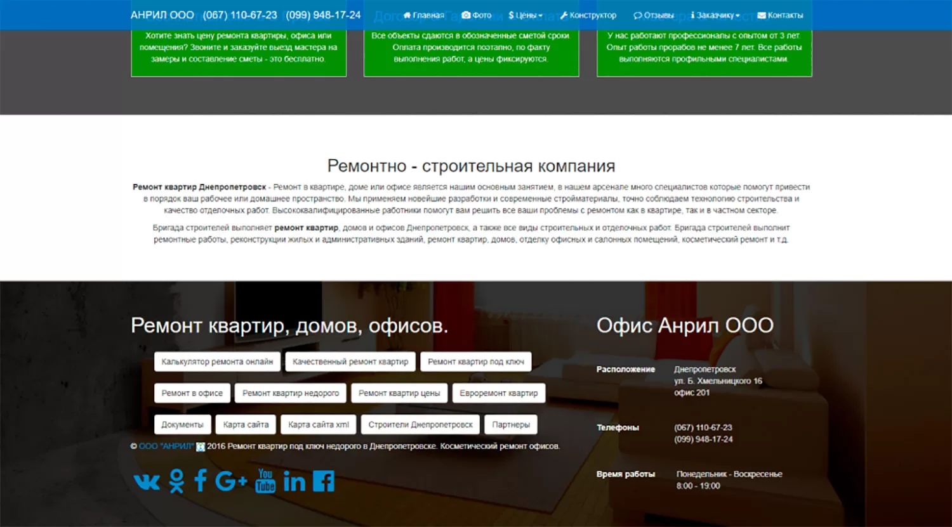Click the small counter icon beside ООО АНРИЛ
Viewport: 952px width, 527px height.
pos(201,446)
